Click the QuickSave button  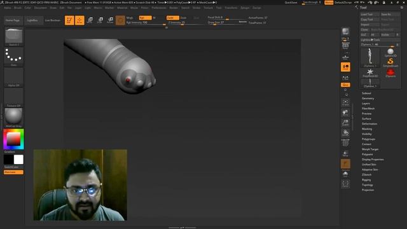pos(291,3)
